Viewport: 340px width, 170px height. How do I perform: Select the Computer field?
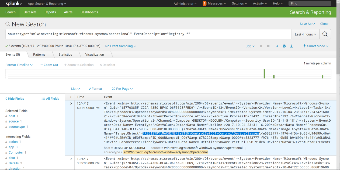[16, 153]
